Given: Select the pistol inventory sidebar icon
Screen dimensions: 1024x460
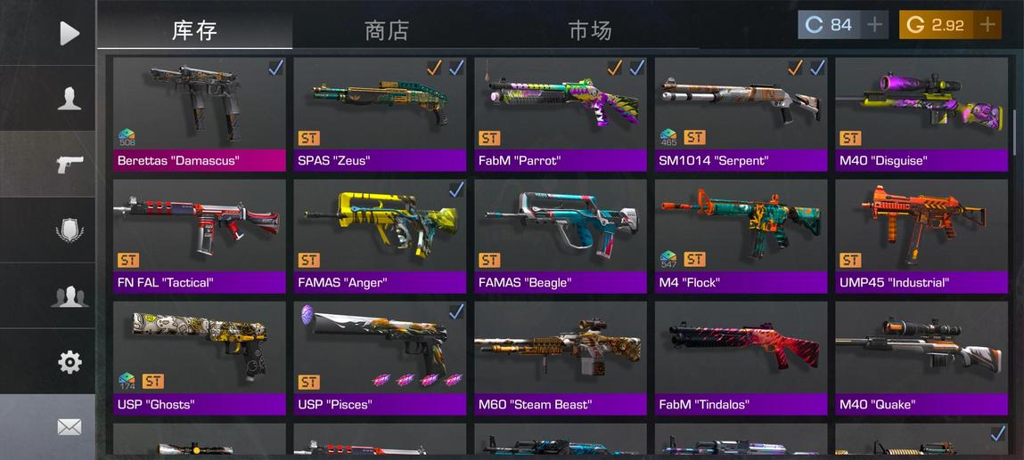Looking at the screenshot, I should click(x=70, y=165).
